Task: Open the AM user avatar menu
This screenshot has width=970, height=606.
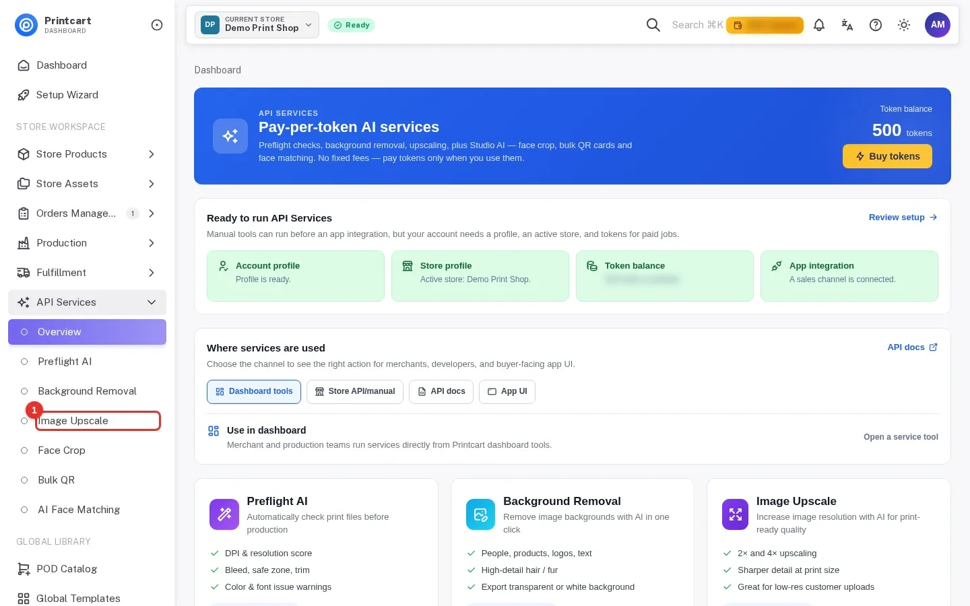Action: (938, 25)
